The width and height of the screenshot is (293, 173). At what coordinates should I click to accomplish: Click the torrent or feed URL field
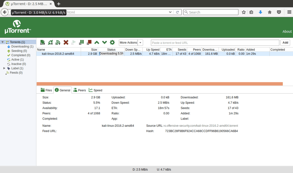(x=215, y=43)
